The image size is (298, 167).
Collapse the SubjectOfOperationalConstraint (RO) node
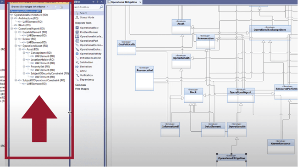tap(16, 80)
